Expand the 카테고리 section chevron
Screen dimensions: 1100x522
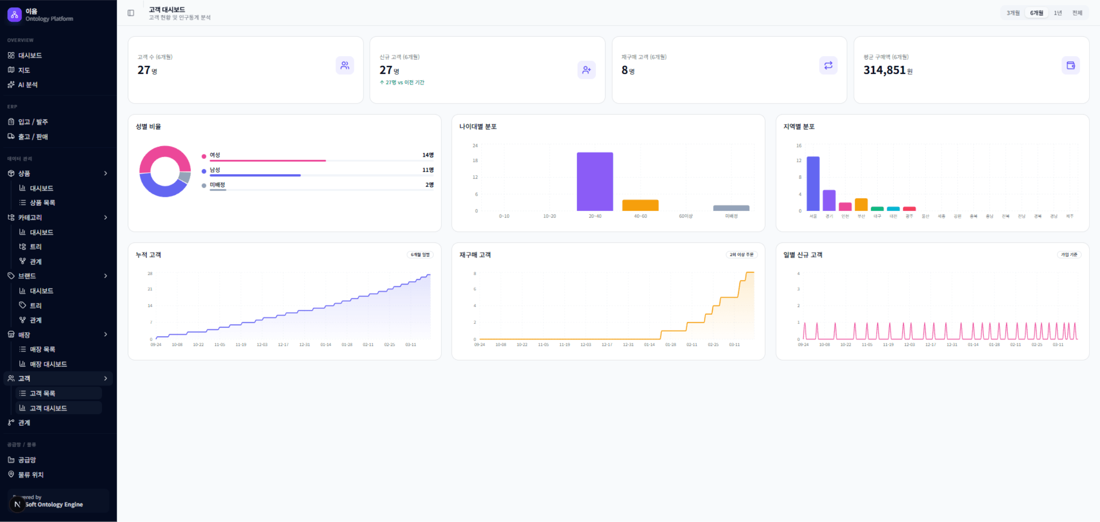[105, 217]
